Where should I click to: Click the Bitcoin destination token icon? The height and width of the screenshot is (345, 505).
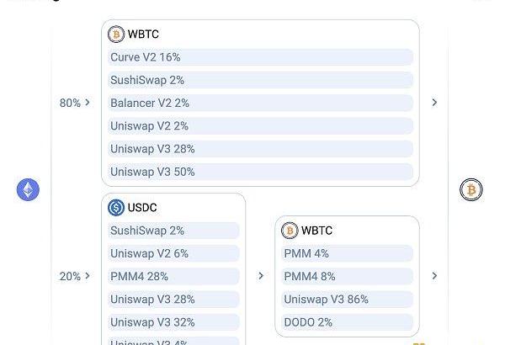pos(470,189)
